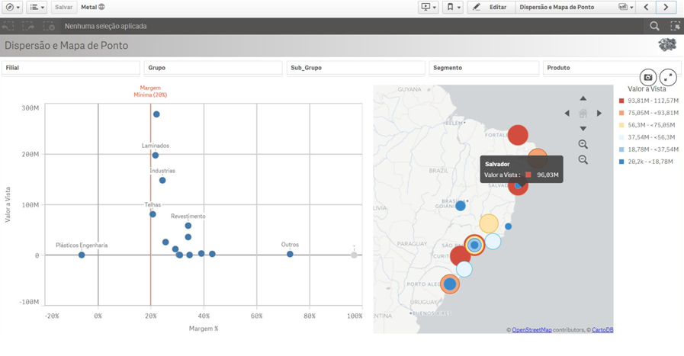Screen dimensions: 684x356
Task: Open the navigation compass dropdown
Action: [x=13, y=8]
